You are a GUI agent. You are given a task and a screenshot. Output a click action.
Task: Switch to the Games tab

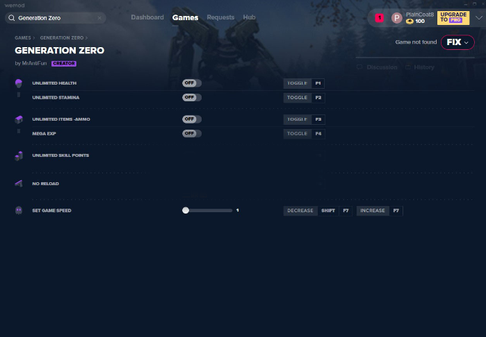click(x=185, y=17)
